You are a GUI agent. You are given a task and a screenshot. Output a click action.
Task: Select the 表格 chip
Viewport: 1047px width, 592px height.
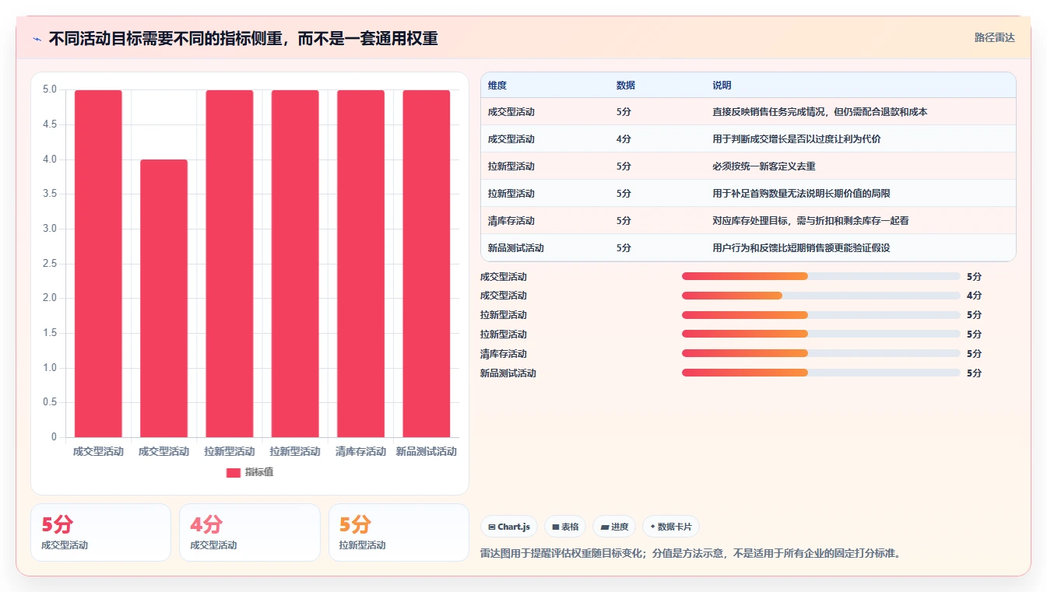point(565,527)
